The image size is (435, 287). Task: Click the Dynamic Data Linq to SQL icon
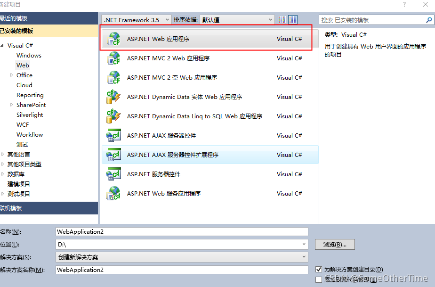[114, 116]
